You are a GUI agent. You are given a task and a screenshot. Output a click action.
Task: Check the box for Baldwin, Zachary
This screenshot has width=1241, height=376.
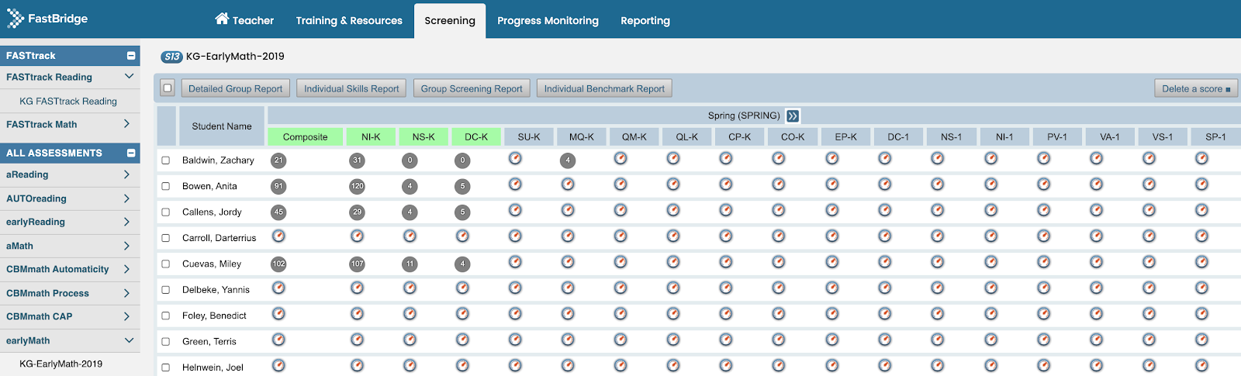[x=165, y=160]
